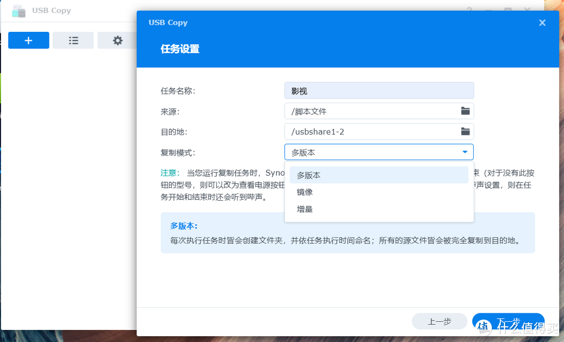Browse source folder beside /脚本文件 path
The height and width of the screenshot is (342, 564).
(x=465, y=111)
